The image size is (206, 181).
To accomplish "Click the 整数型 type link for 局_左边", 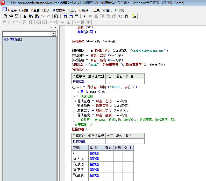I will click(x=94, y=159).
